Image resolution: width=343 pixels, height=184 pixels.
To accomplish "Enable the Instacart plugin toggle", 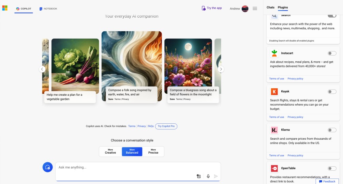I will pos(332,53).
